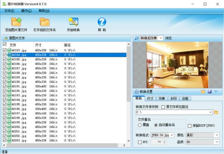Viewport: 224px width, 154px height.
Task: Adjust the DPI 96 spinner arrows
Action: pos(164,142)
